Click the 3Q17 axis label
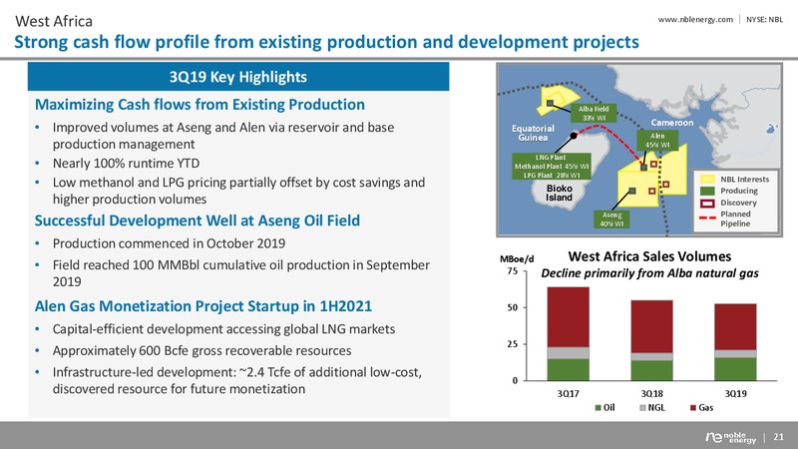 pos(568,393)
